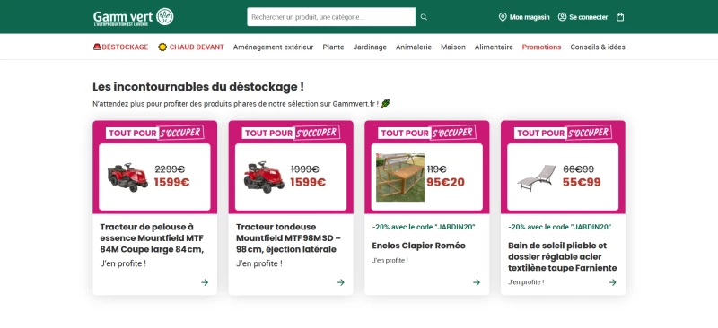
Task: Click arrow on Tracteur tondeuse card
Action: pos(341,282)
